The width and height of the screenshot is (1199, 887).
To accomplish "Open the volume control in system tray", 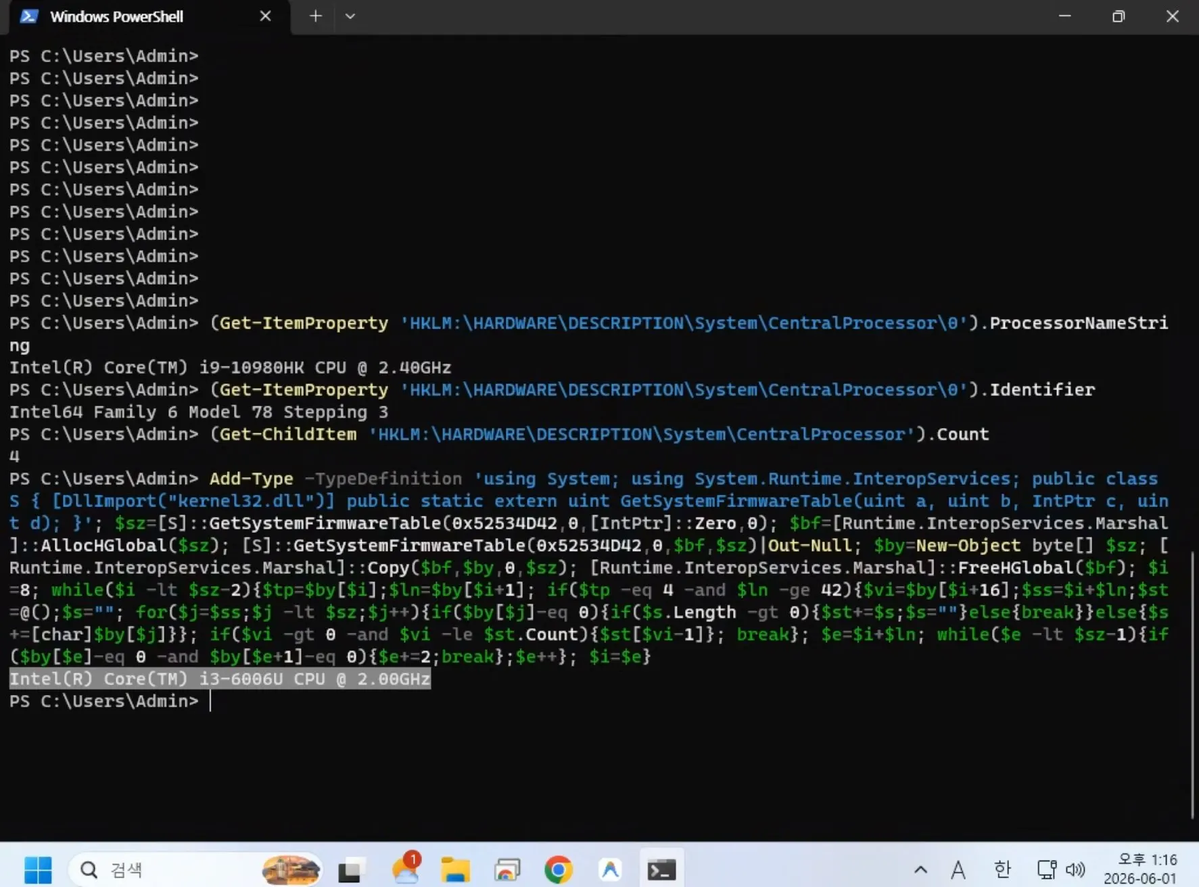I will (x=1075, y=869).
